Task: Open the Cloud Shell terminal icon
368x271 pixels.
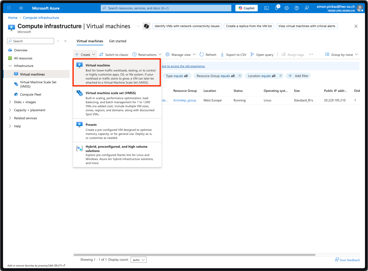Action: pyautogui.click(x=267, y=8)
